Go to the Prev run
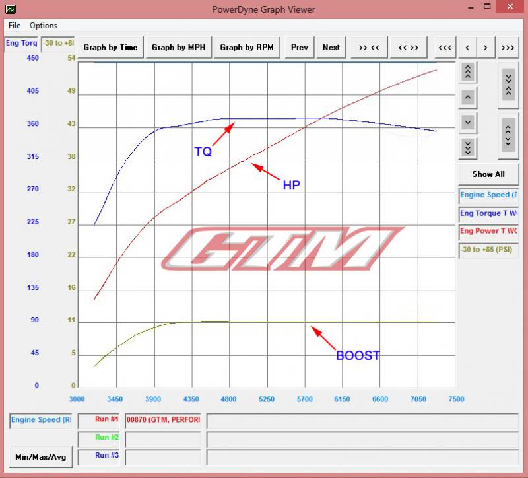528x478 pixels. [x=300, y=47]
